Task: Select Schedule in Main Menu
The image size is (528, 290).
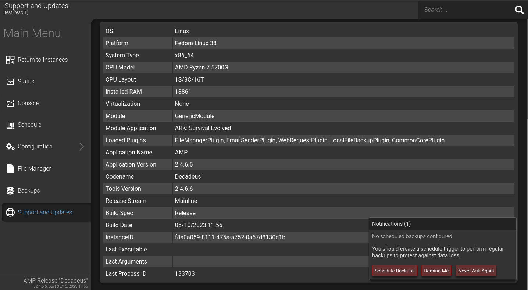Action: pyautogui.click(x=29, y=125)
